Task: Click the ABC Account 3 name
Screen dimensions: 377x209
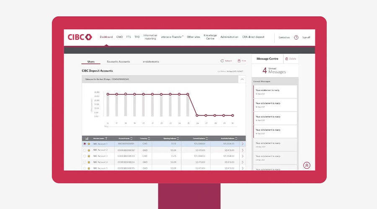Action: (100, 156)
